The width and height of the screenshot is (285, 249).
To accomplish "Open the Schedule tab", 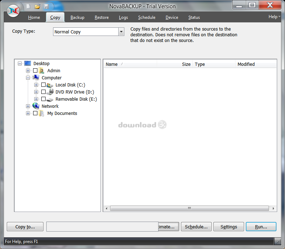I will tap(147, 17).
